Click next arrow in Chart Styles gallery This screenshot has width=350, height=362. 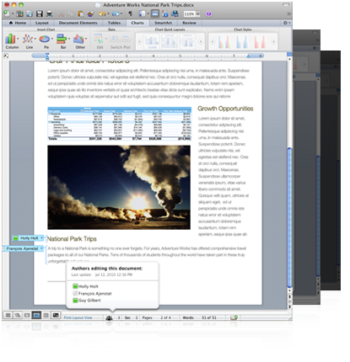point(273,41)
